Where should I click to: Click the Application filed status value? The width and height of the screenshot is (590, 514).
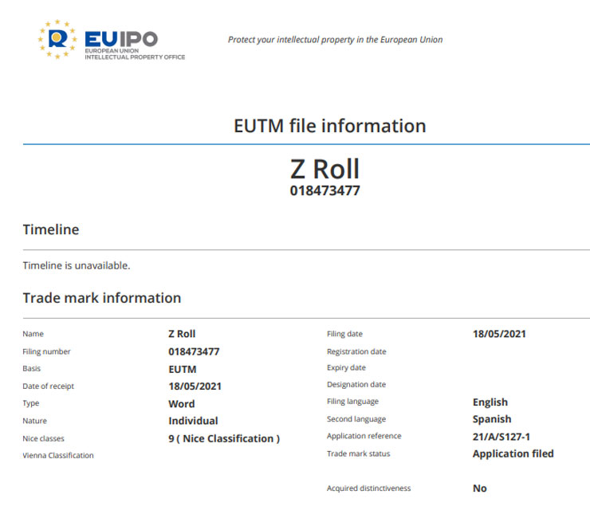513,453
